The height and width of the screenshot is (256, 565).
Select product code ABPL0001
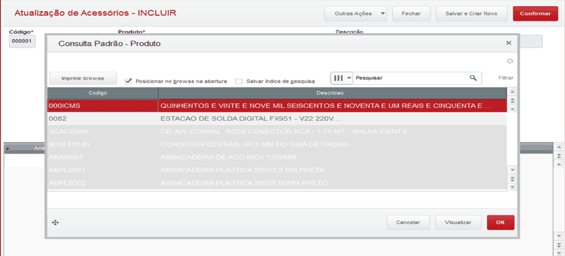(103, 170)
